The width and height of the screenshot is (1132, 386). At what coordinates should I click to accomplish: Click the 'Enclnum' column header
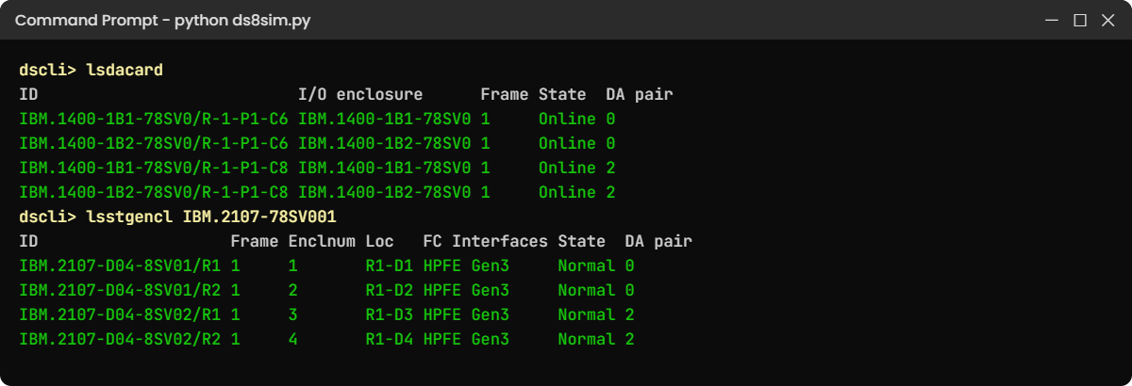tap(322, 241)
